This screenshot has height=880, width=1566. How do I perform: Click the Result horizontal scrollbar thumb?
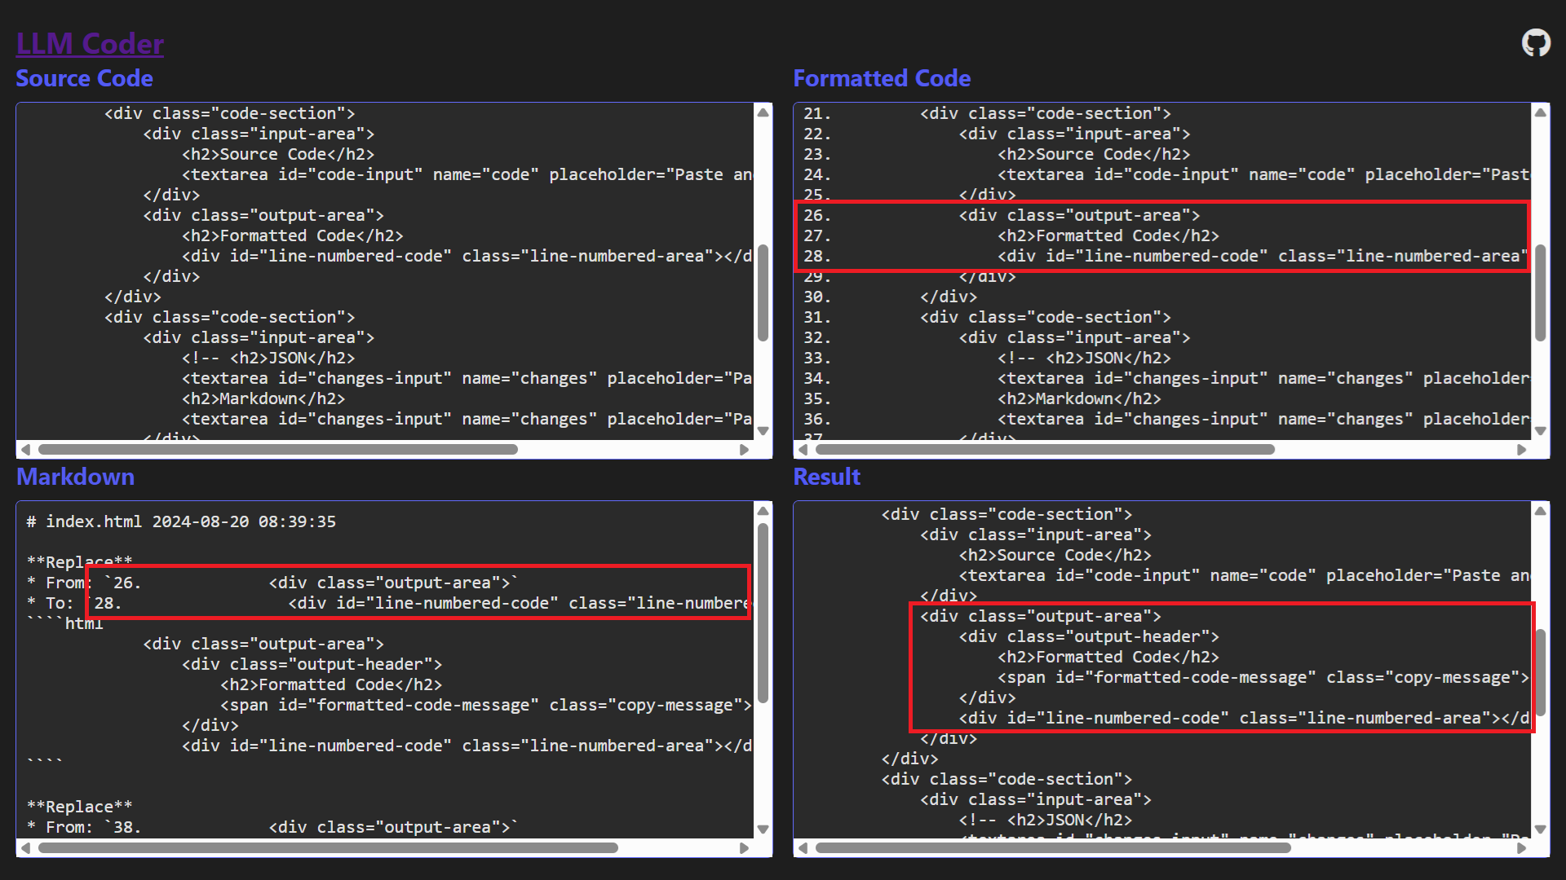click(x=1053, y=848)
